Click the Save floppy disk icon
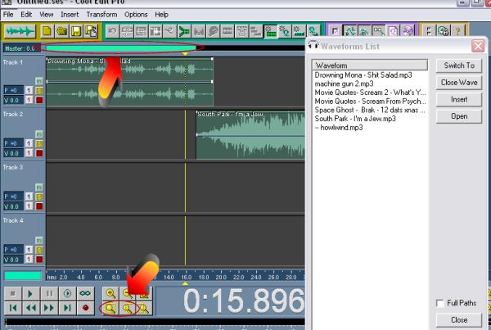 (x=76, y=31)
